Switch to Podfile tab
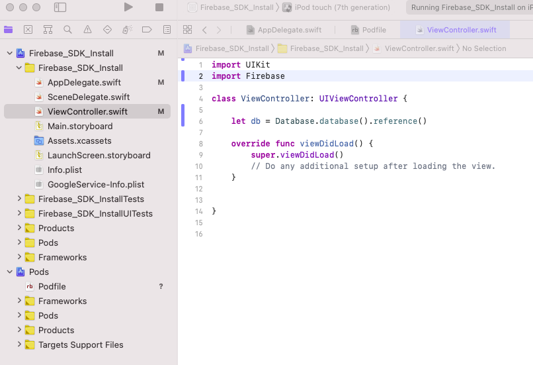533x365 pixels. (368, 30)
